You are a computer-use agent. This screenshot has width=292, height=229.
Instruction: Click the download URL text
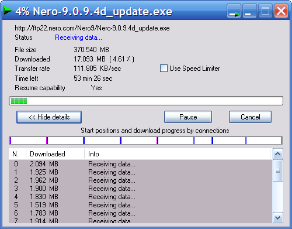point(92,28)
